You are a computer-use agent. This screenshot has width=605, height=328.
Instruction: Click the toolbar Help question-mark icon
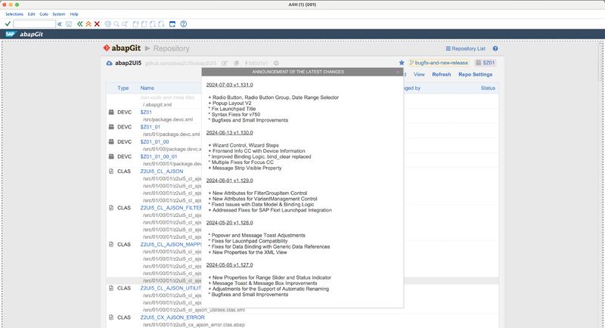tap(184, 24)
